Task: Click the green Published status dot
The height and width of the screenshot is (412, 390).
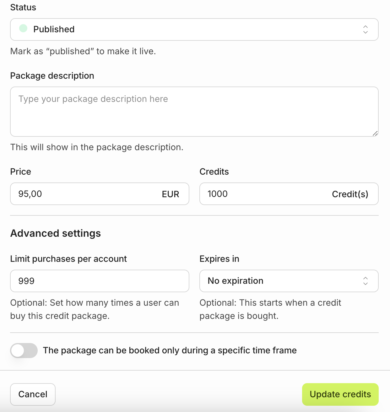Action: [23, 29]
